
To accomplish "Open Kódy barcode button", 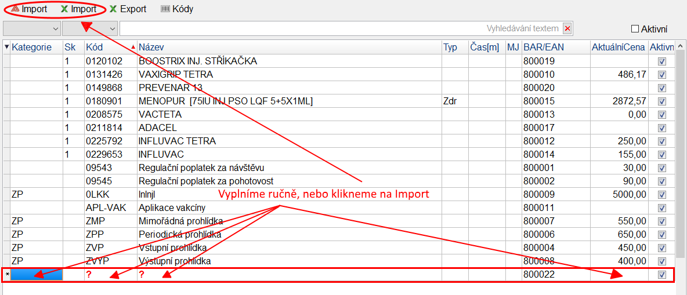I will 177,9.
